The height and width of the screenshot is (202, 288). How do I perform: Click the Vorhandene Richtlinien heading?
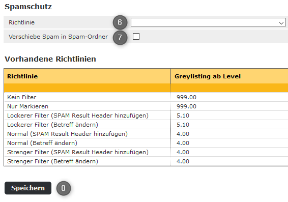(x=50, y=59)
